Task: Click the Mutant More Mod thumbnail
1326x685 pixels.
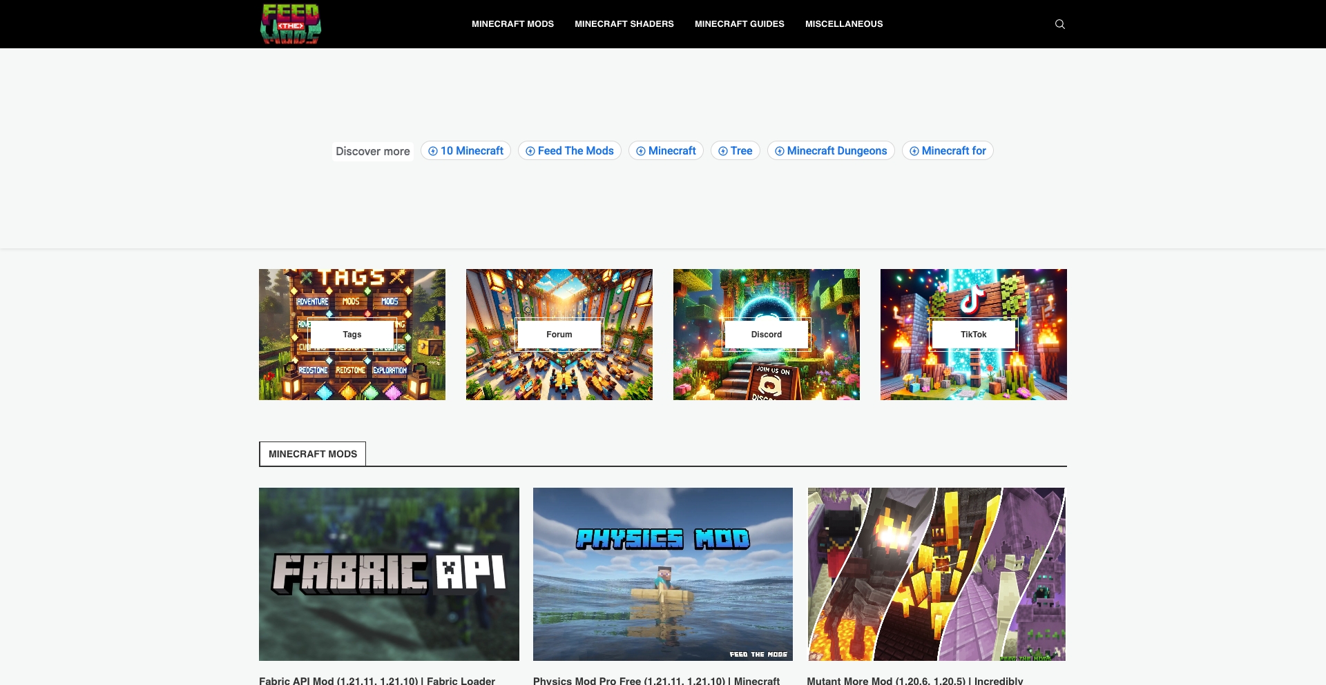Action: click(x=936, y=574)
